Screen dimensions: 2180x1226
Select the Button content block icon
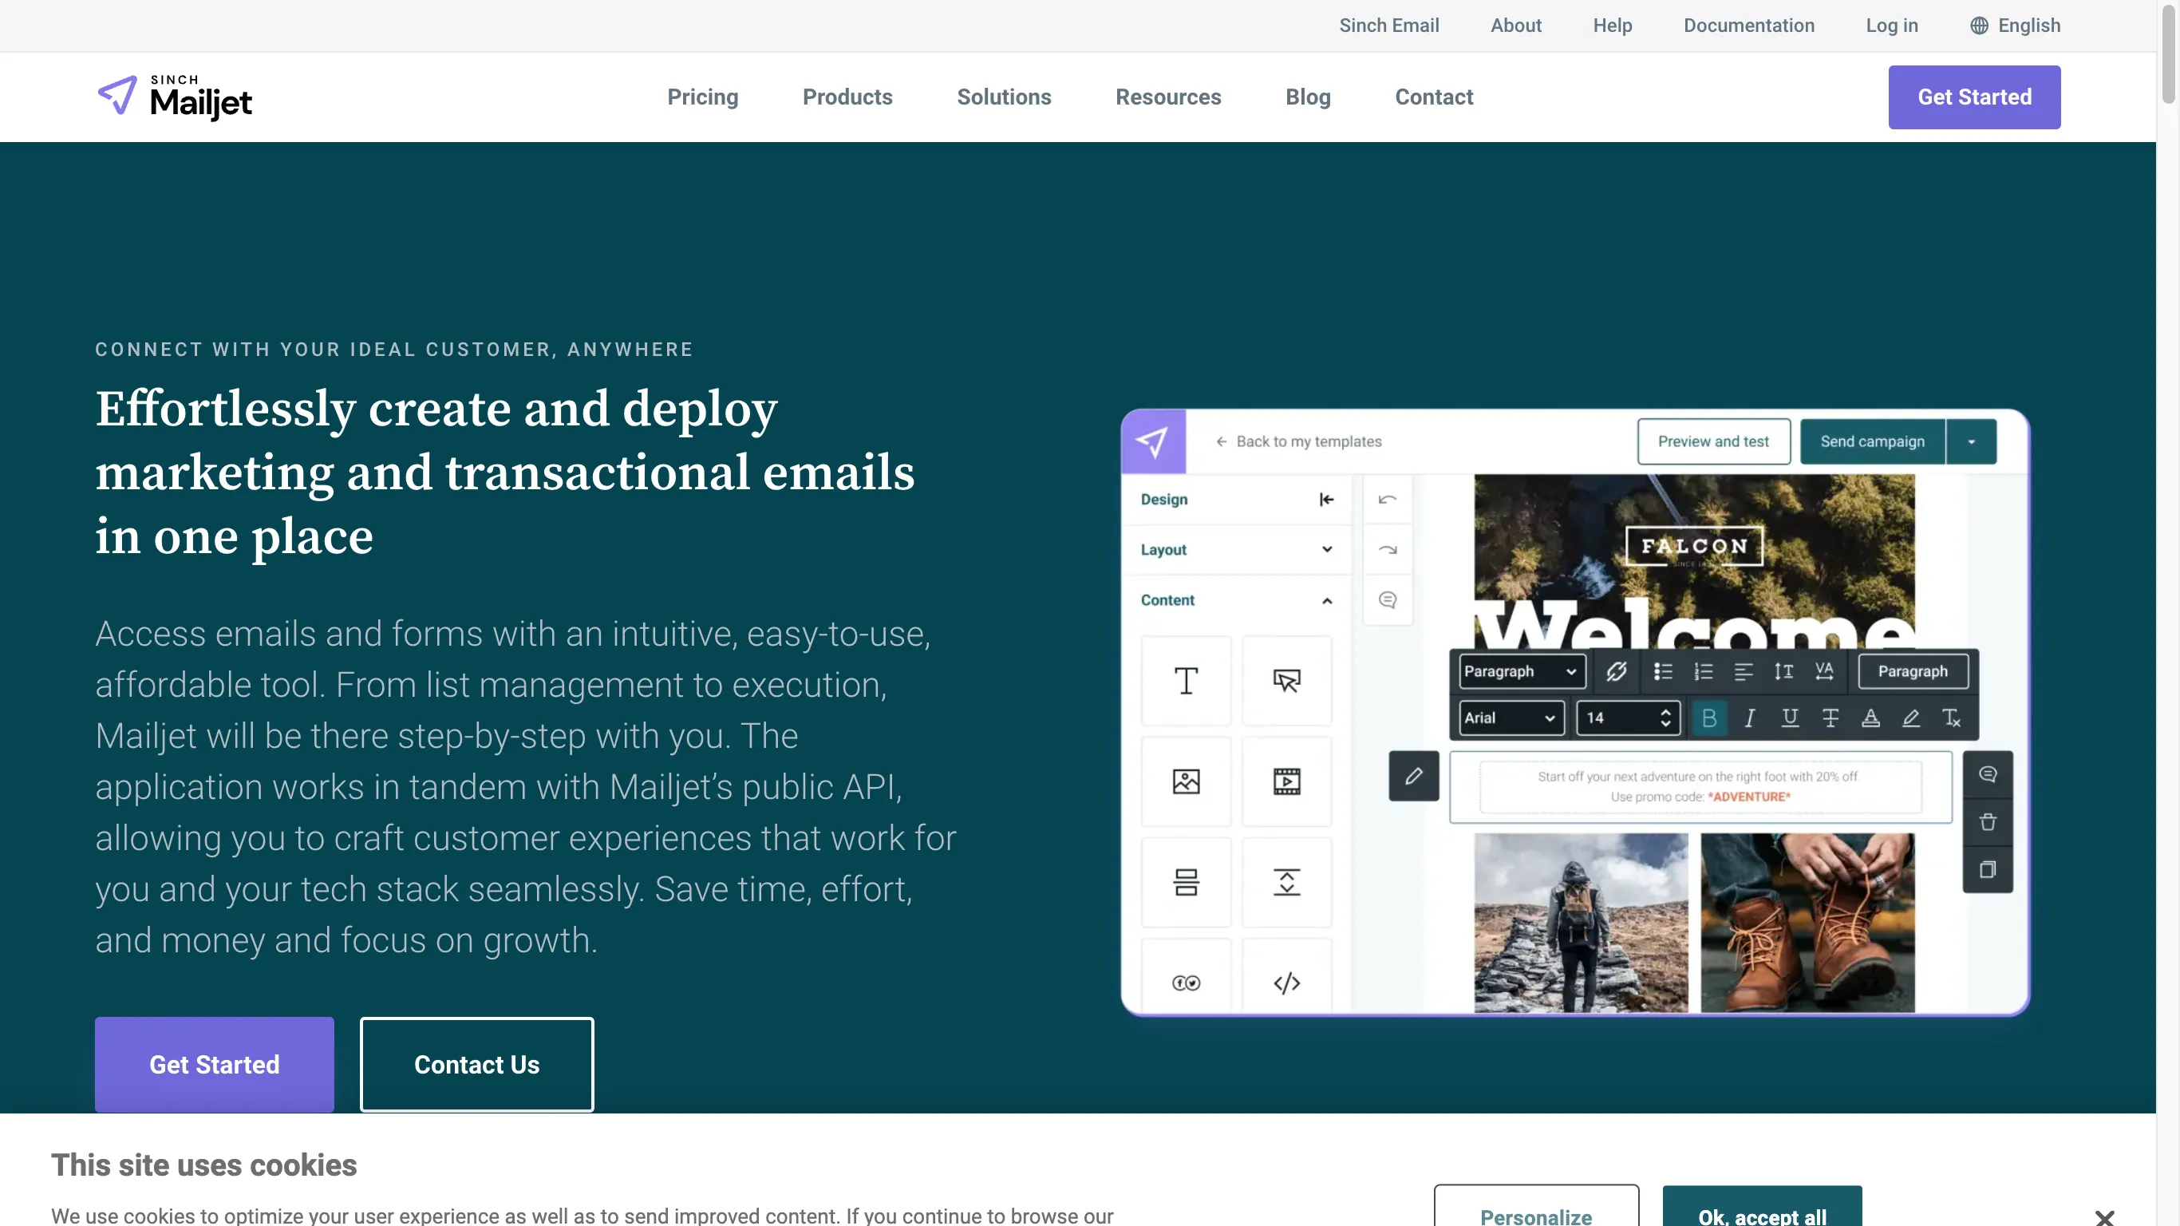tap(1287, 680)
